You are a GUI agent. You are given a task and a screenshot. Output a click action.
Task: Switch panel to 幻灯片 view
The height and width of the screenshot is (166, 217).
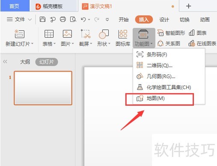coord(47,62)
